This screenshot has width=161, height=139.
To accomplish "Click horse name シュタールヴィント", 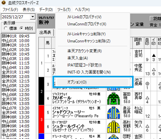I will (x=68, y=126).
